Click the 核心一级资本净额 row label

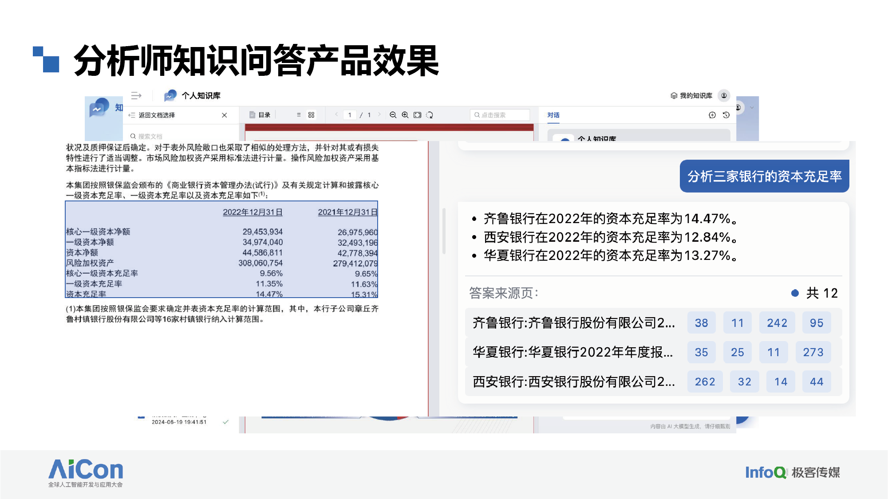[98, 232]
